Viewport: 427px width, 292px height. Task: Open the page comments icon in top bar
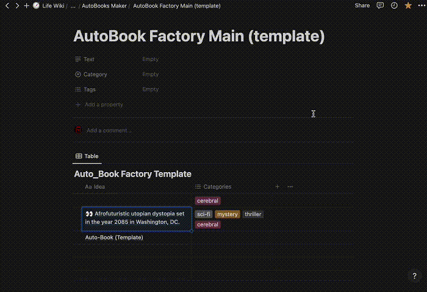(380, 5)
